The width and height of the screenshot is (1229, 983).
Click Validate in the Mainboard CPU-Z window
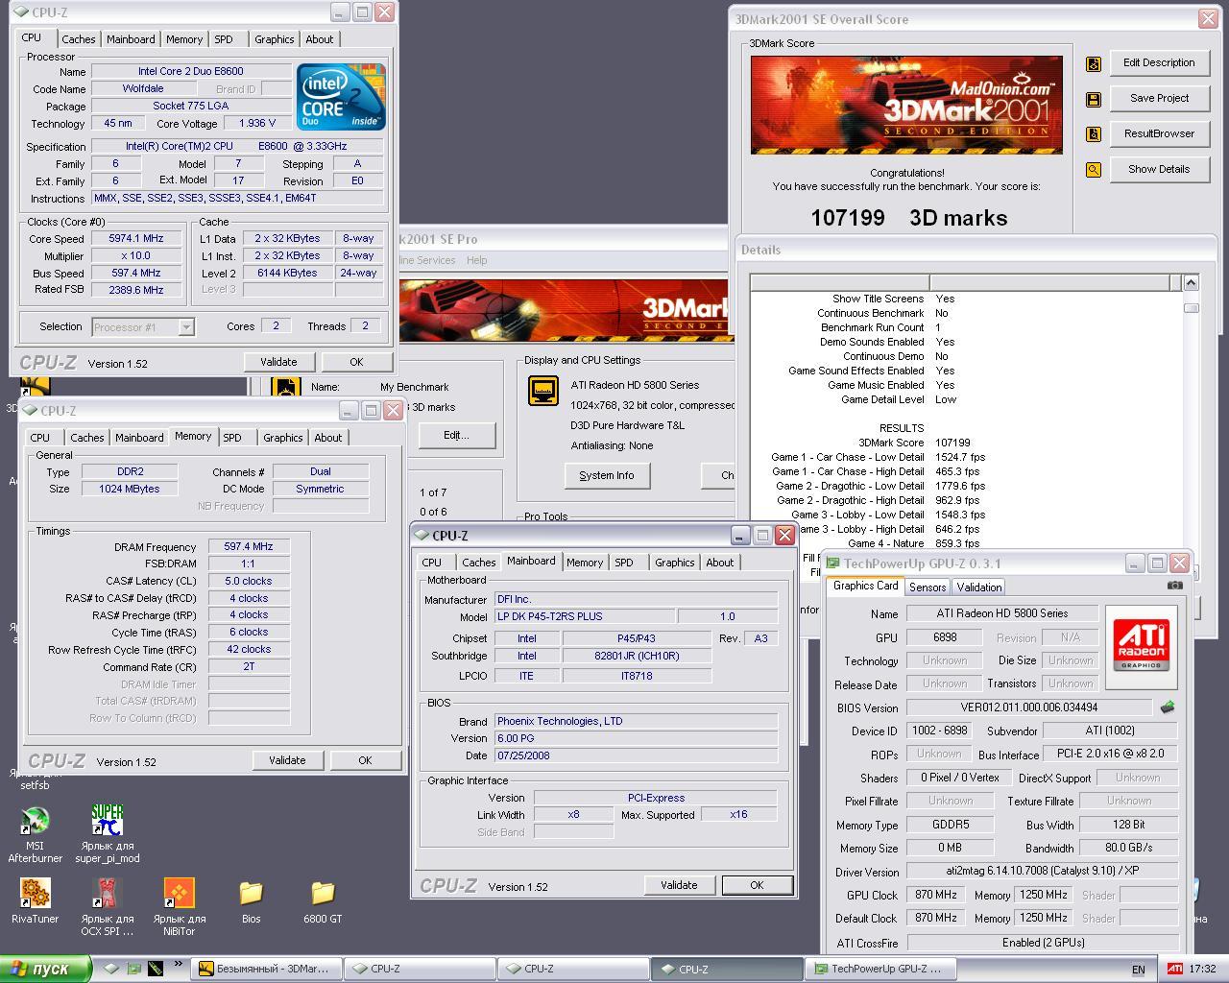click(x=679, y=885)
